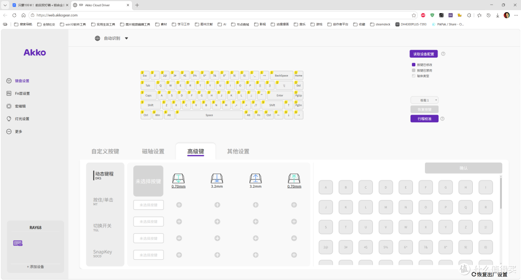
Task: Open the browser favorites icon
Action: [x=479, y=15]
